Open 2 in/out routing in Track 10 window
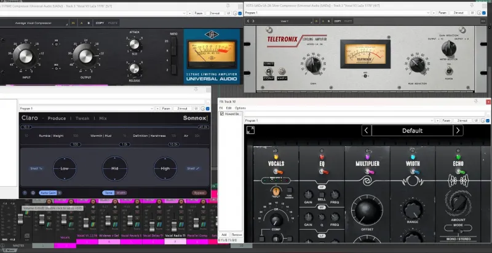Screen dimensions: 492x253 point(463,120)
